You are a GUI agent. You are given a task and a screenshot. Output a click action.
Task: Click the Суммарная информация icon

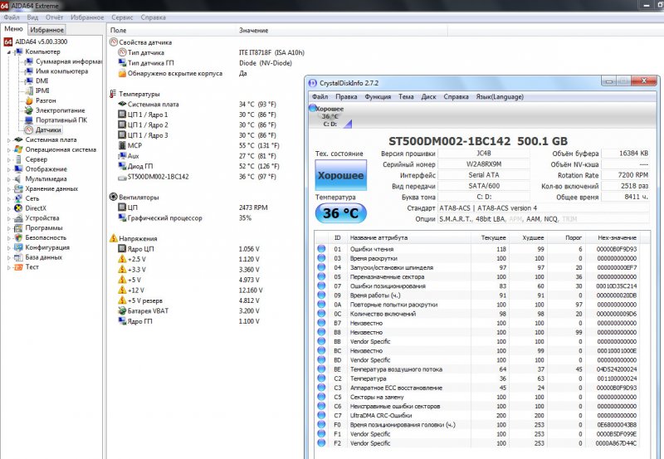pos(29,61)
